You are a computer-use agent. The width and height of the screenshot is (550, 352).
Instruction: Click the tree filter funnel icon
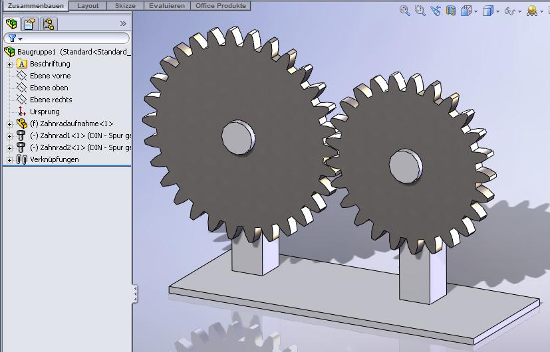tap(12, 39)
